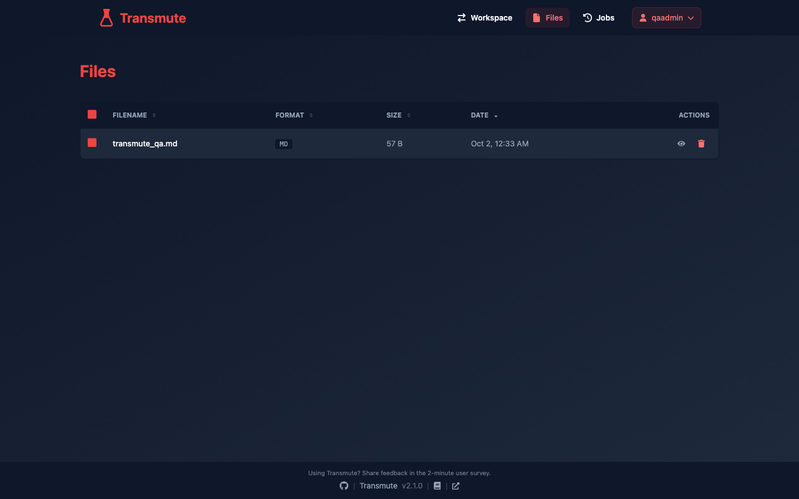Delete transmute_qa.md using the trash icon

pyautogui.click(x=701, y=144)
